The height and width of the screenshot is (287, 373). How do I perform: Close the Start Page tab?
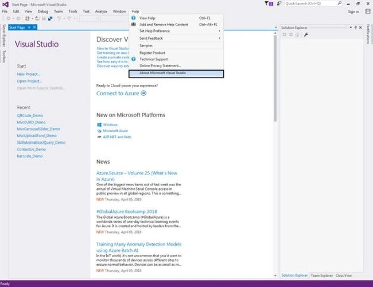[34, 28]
